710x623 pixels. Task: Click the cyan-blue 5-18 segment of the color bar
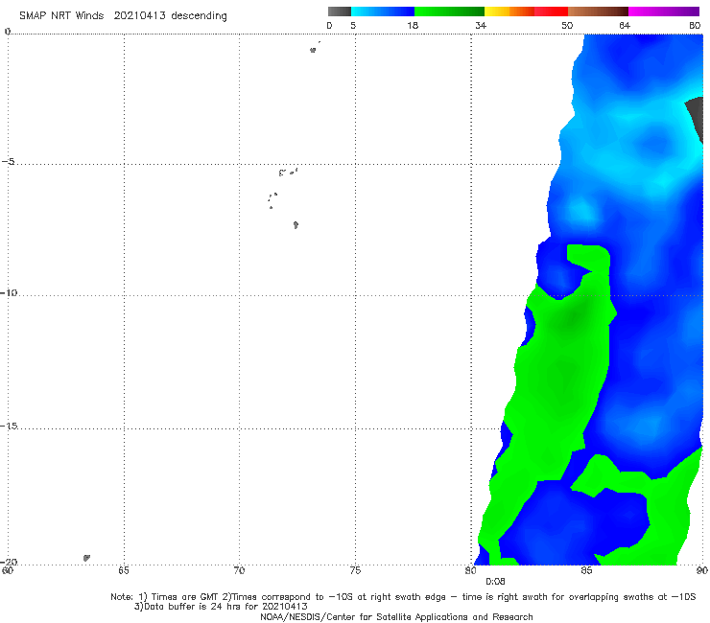click(383, 12)
